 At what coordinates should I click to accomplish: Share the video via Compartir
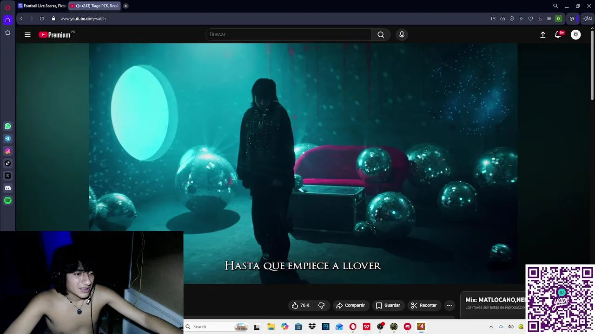pyautogui.click(x=350, y=305)
